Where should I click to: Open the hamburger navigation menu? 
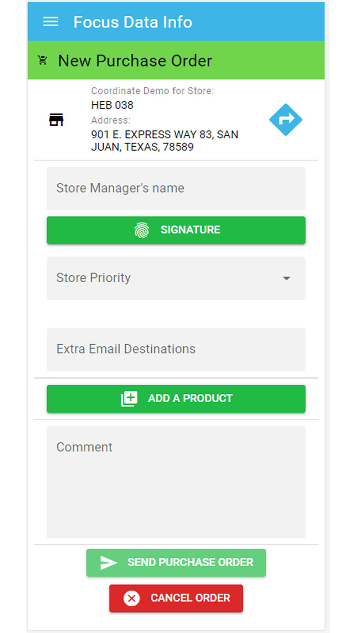click(51, 22)
